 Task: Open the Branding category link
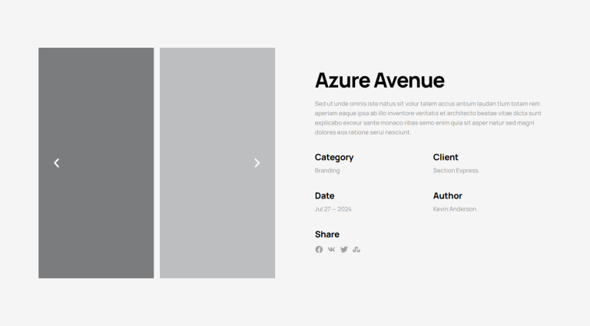(x=327, y=171)
